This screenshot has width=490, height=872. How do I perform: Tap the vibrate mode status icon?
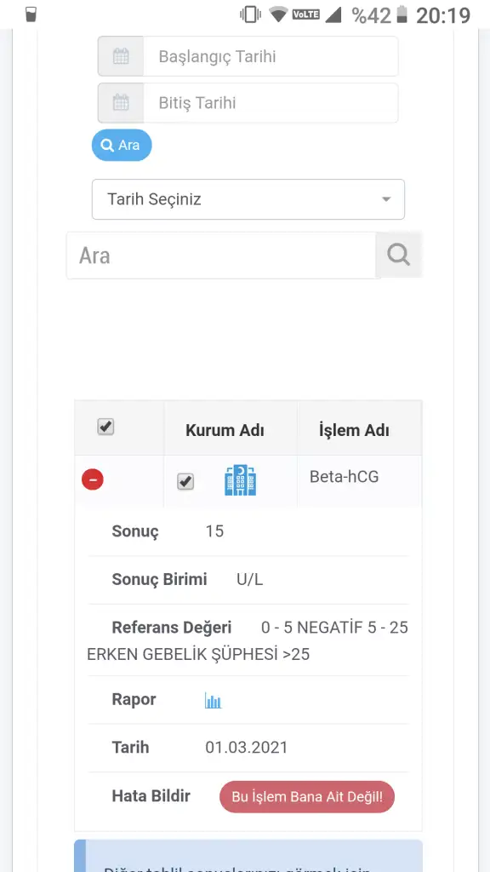251,14
